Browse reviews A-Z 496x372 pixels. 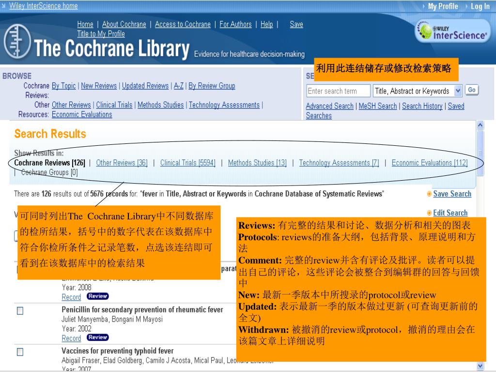point(178,86)
